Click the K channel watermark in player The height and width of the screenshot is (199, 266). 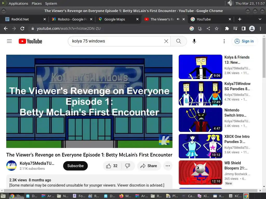pyautogui.click(x=164, y=140)
